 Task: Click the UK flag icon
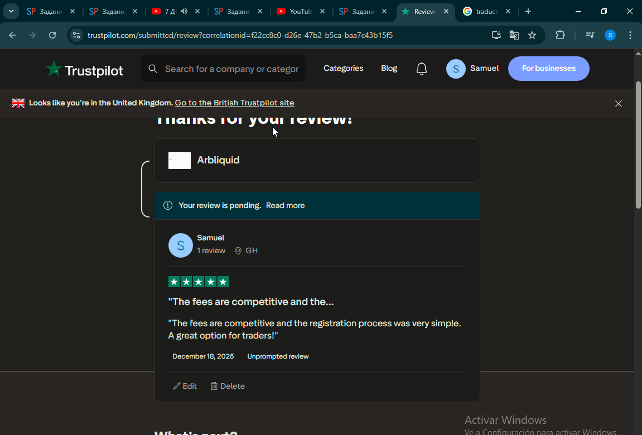click(18, 103)
